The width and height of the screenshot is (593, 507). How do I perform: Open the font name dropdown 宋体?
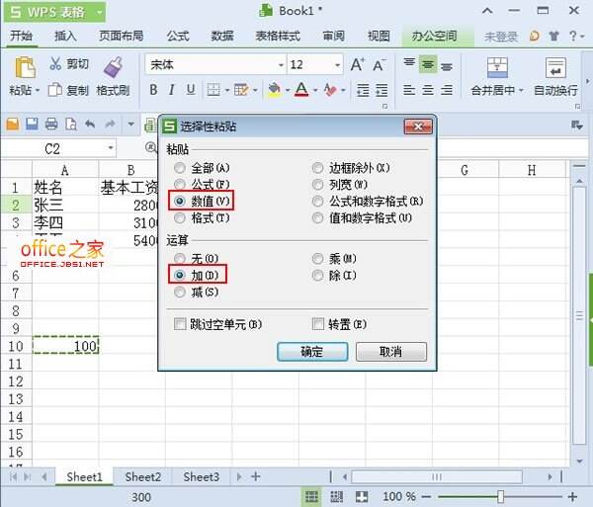coord(281,65)
